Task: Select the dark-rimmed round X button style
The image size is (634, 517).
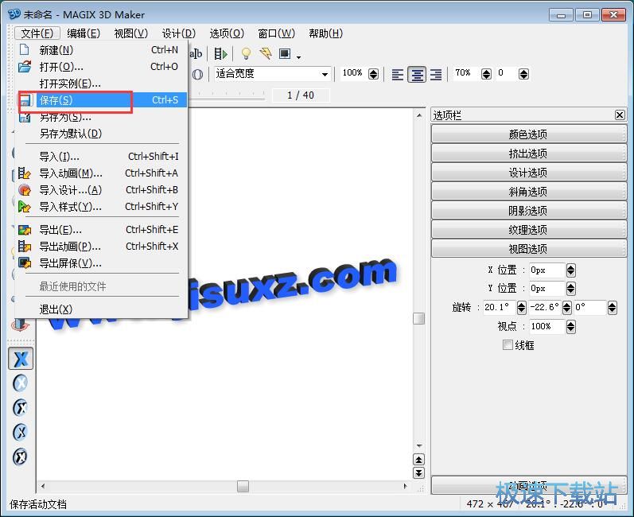Action: click(20, 457)
